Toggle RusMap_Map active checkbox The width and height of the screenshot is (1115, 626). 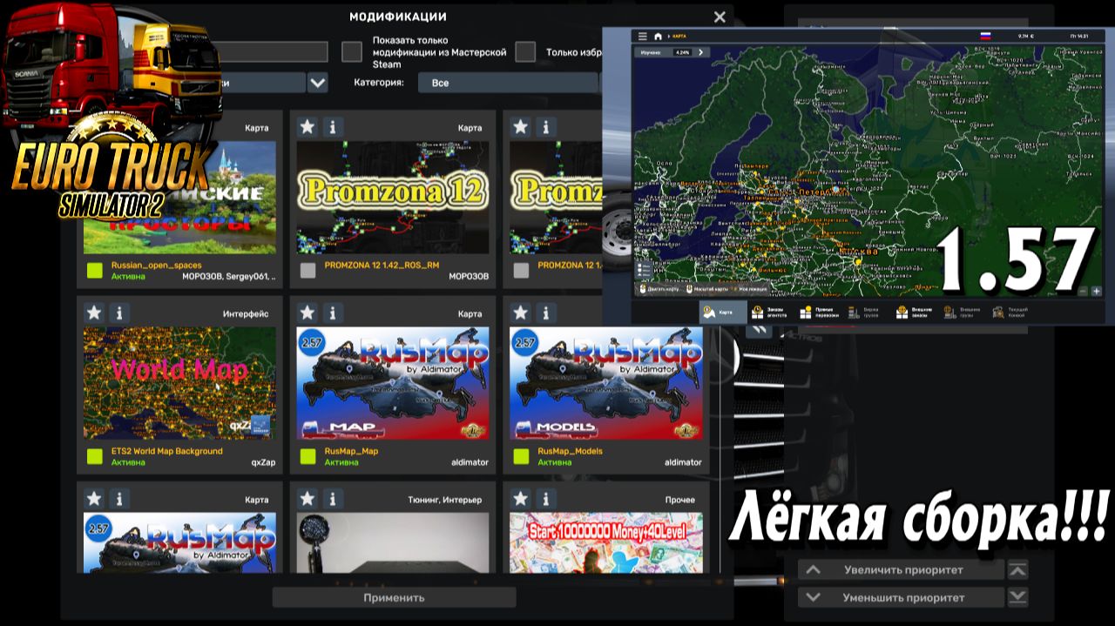point(307,457)
